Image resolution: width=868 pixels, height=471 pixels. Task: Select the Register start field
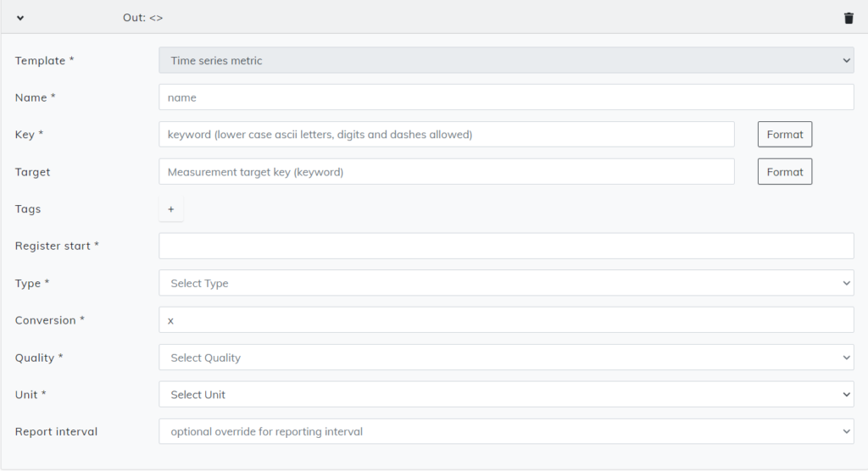506,246
